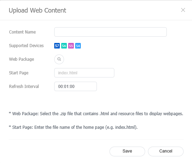
Task: Click the Start Page home page hint
Action: coord(73,127)
